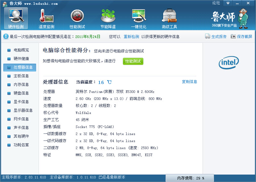This screenshot has width=256, height=182.
Task: Open the title bar dropdown menu arrow
Action: tap(228, 3)
